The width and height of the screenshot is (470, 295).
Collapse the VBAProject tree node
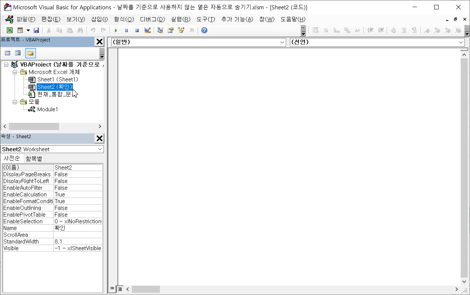point(6,65)
